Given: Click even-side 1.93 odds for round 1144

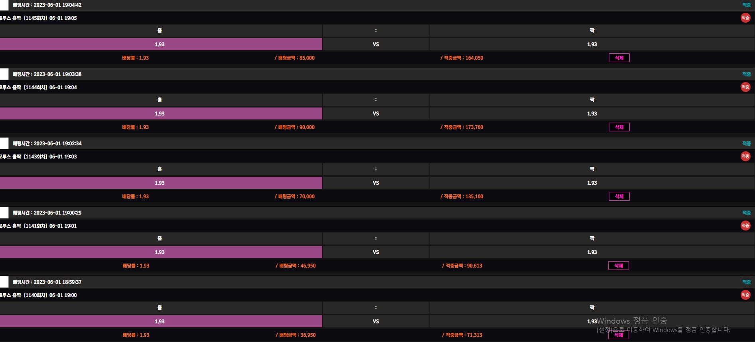Looking at the screenshot, I should 591,113.
